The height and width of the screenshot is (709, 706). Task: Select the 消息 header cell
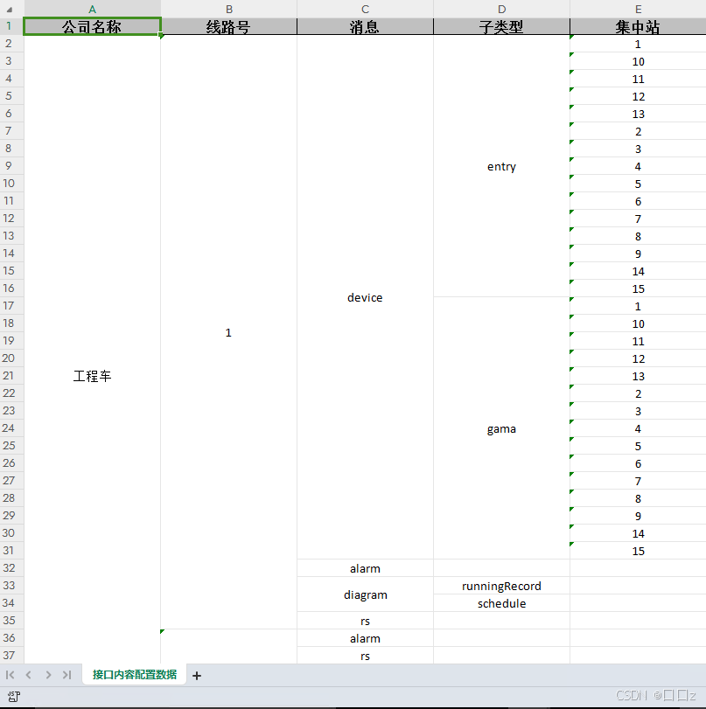coord(365,26)
